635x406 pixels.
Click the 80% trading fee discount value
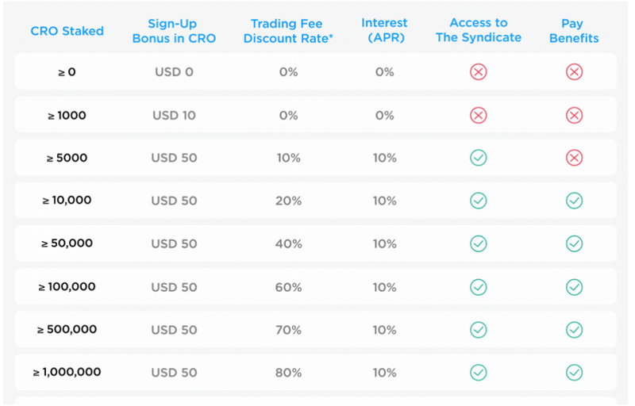coord(288,373)
